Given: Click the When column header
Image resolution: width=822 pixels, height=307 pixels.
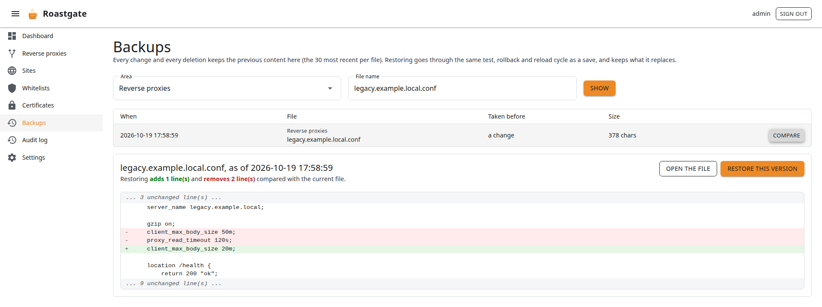Looking at the screenshot, I should coord(128,116).
